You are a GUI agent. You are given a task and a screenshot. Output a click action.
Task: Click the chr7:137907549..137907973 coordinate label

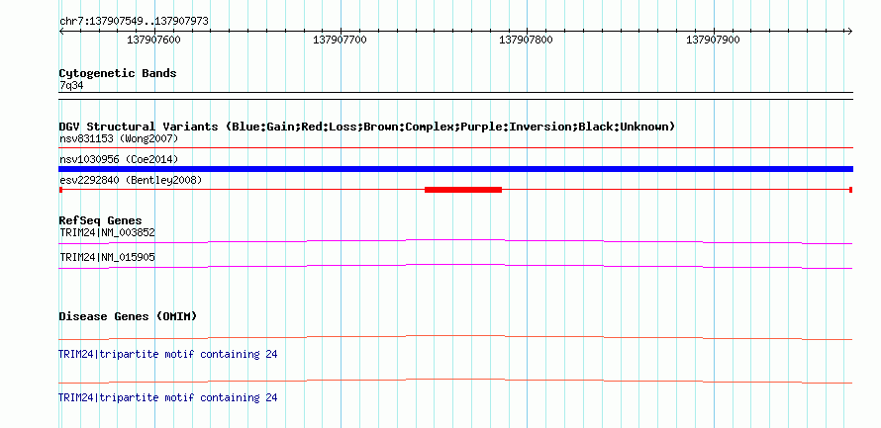coord(134,21)
